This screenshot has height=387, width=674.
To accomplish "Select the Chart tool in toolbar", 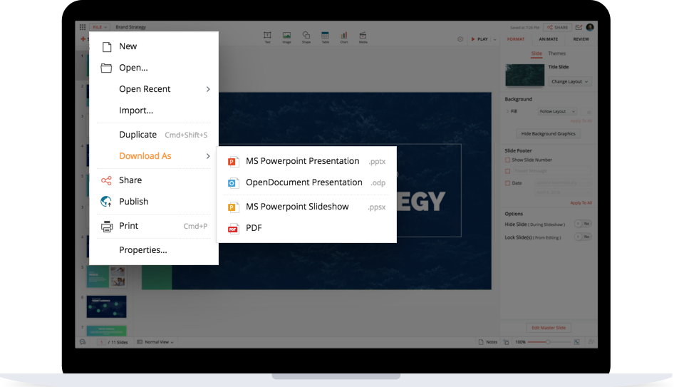I will point(344,37).
